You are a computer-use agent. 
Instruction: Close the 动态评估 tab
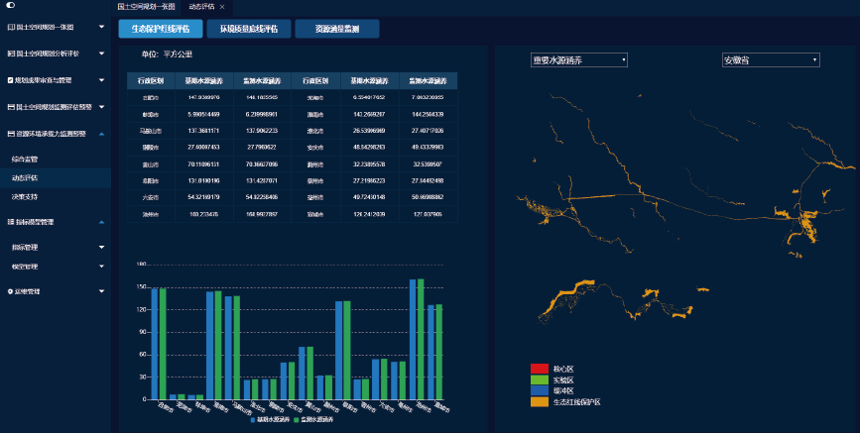coord(221,7)
